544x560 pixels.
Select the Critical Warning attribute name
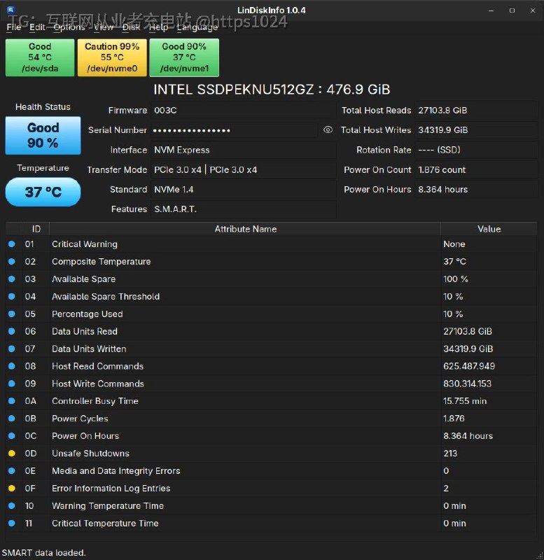pyautogui.click(x=85, y=244)
